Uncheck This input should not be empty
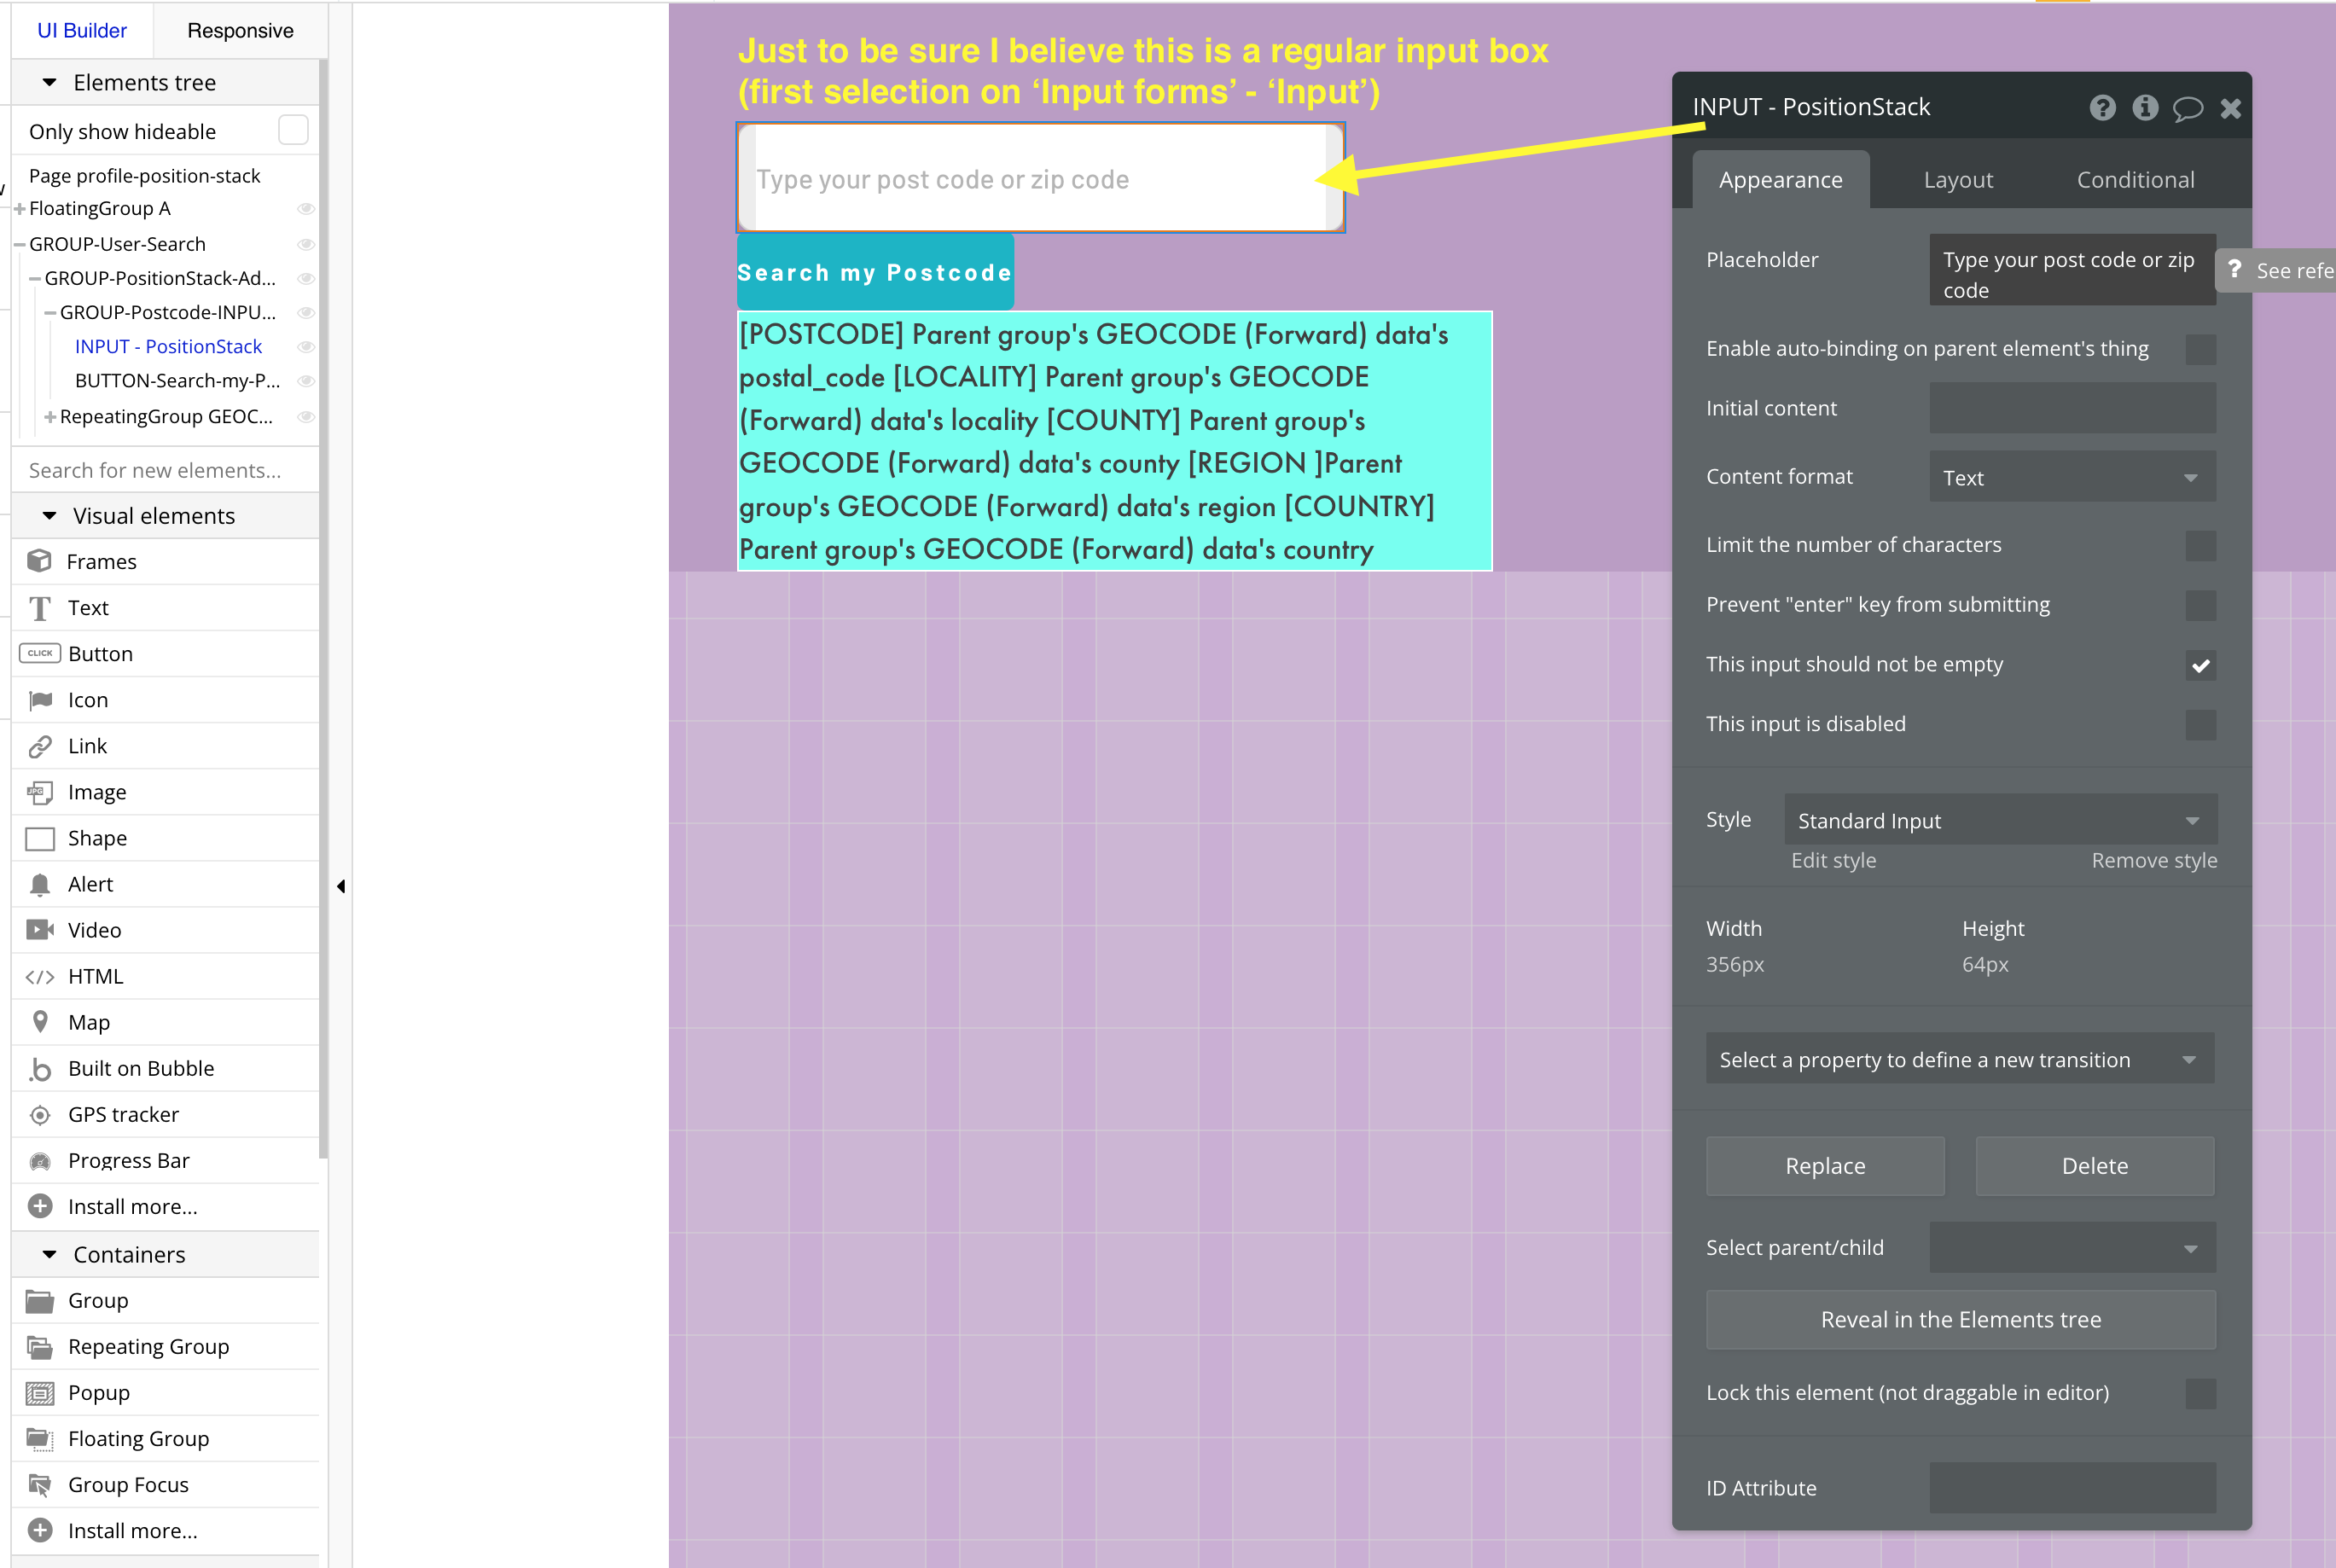Image resolution: width=2336 pixels, height=1568 pixels. pos(2200,665)
